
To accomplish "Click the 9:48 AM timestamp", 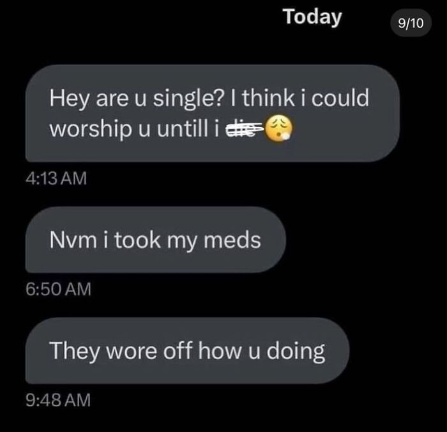I will tap(54, 401).
